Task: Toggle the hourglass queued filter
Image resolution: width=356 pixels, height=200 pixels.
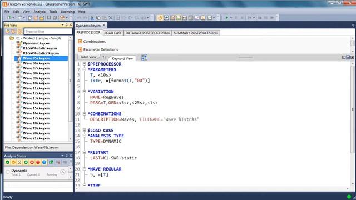Action: tap(20, 162)
